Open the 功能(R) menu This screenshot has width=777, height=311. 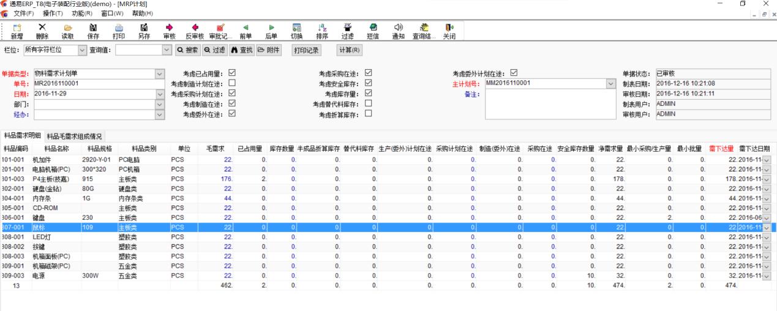pyautogui.click(x=81, y=13)
